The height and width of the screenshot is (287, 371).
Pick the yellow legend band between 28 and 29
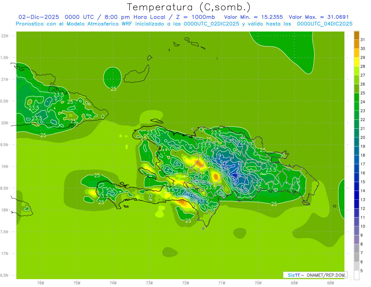click(x=356, y=62)
